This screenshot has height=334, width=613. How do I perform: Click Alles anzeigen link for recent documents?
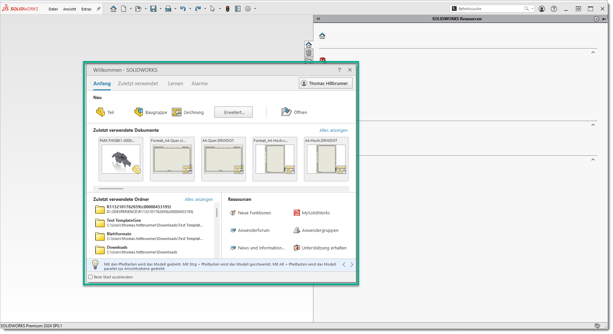click(333, 130)
